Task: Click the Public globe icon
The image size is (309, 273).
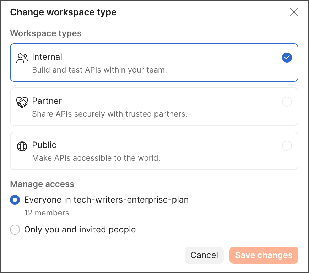Action: coord(22,146)
